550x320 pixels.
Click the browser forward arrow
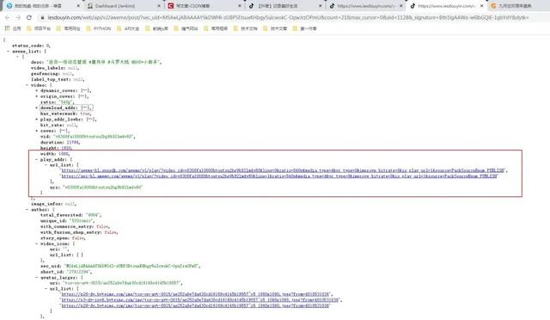coord(18,17)
